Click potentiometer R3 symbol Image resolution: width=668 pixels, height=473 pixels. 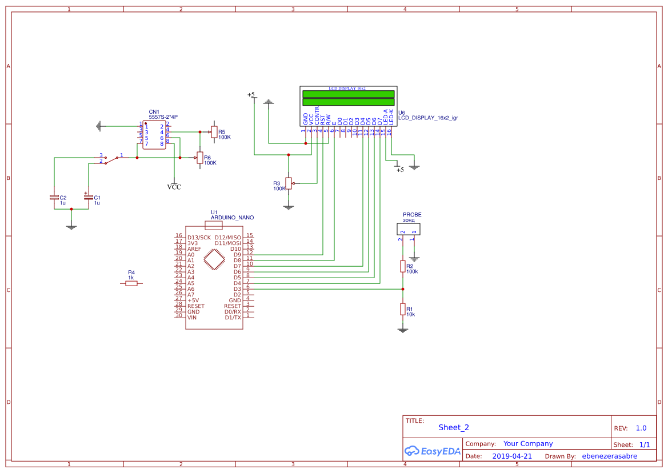[288, 183]
